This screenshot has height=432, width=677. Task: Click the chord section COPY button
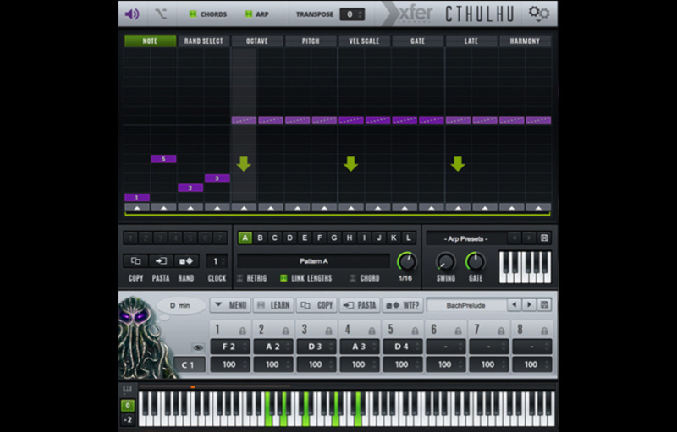click(x=316, y=305)
